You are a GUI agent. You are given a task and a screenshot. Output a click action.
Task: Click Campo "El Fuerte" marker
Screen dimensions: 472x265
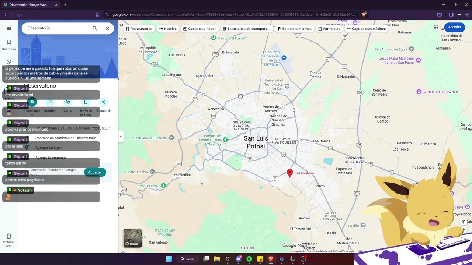tap(214, 38)
